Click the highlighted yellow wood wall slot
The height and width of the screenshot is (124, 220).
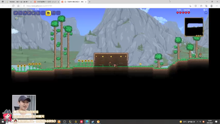point(48,13)
